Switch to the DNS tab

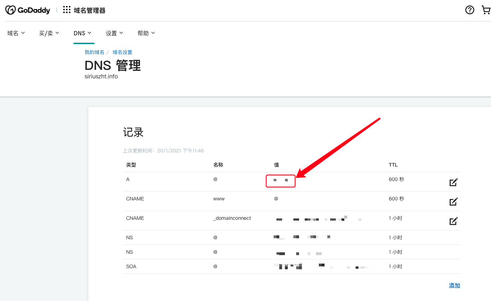tap(82, 33)
